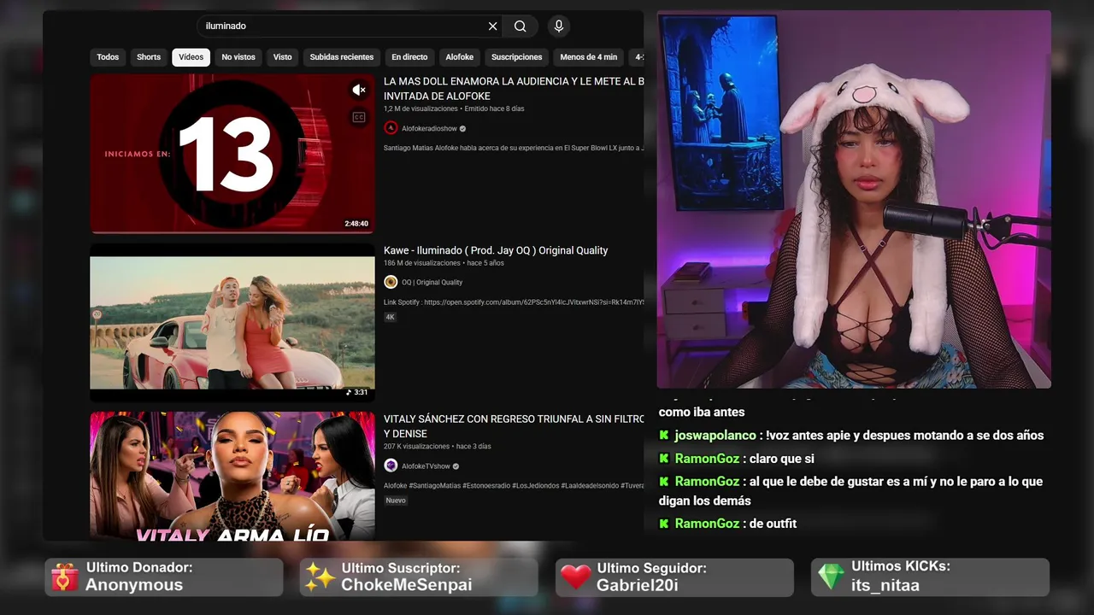Click the Kick badge beside 'de outfit' message
Viewport: 1094px width, 615px height.
(x=664, y=524)
